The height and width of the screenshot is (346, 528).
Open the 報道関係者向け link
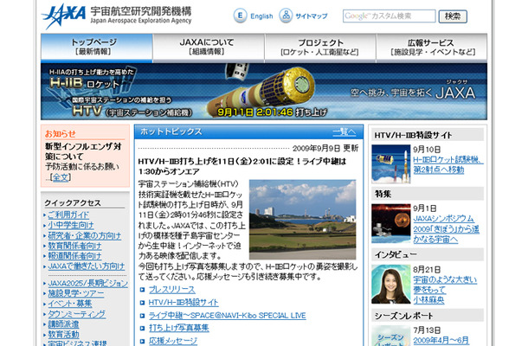click(x=74, y=256)
